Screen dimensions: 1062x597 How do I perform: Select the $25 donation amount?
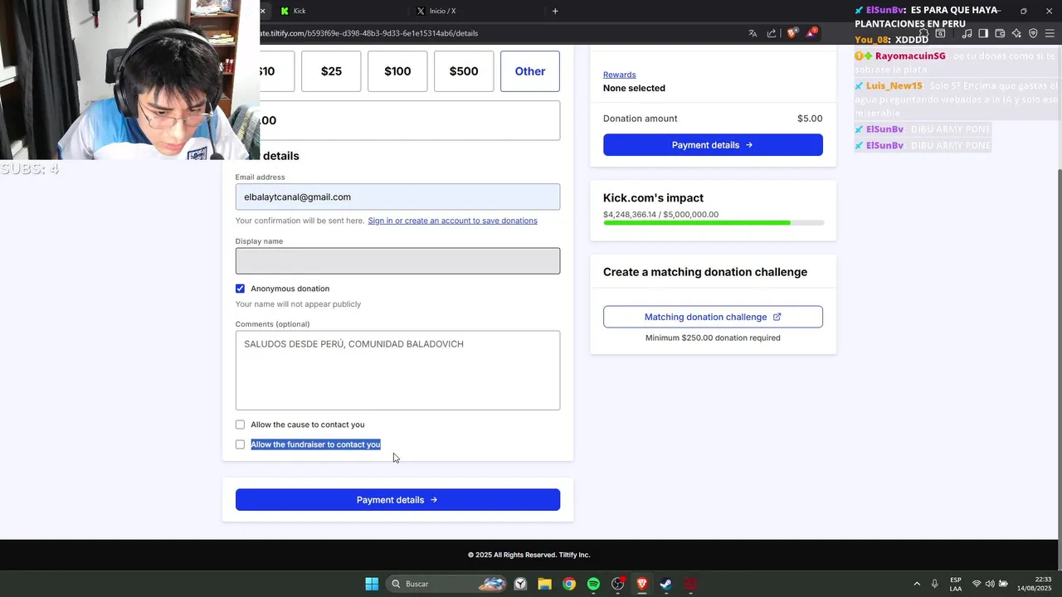tap(331, 71)
